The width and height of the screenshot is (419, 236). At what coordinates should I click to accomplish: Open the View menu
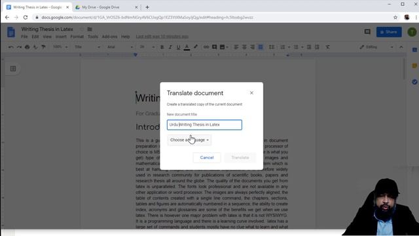47,37
